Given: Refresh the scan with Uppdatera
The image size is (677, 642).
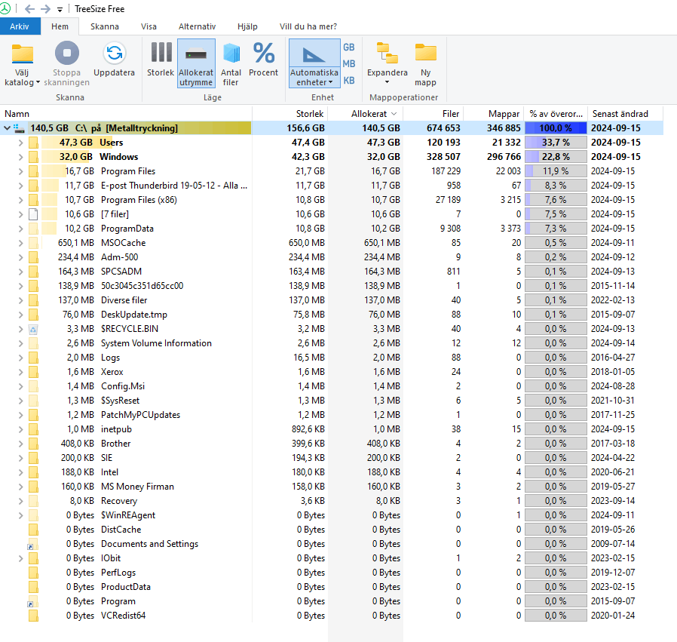Looking at the screenshot, I should 115,60.
